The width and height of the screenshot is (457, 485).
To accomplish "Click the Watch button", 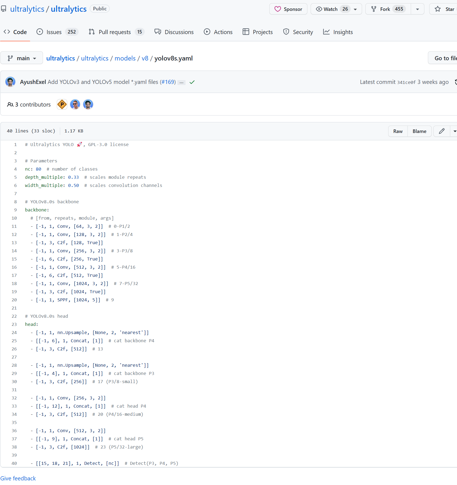I will 336,9.
